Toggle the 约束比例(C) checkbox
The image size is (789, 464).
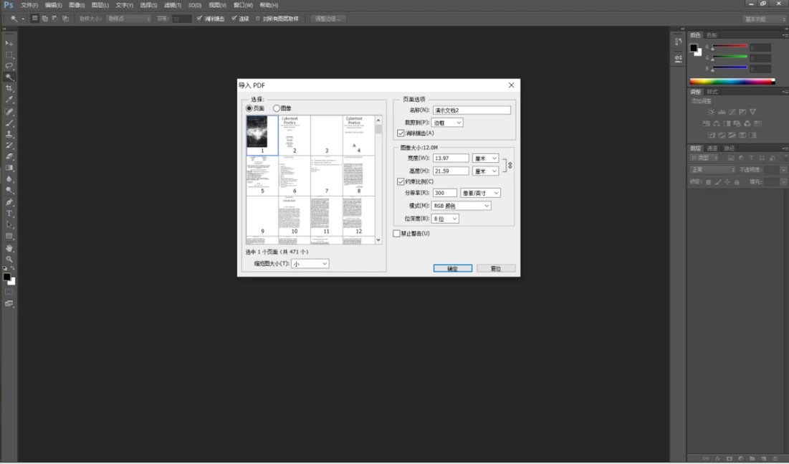(x=401, y=181)
